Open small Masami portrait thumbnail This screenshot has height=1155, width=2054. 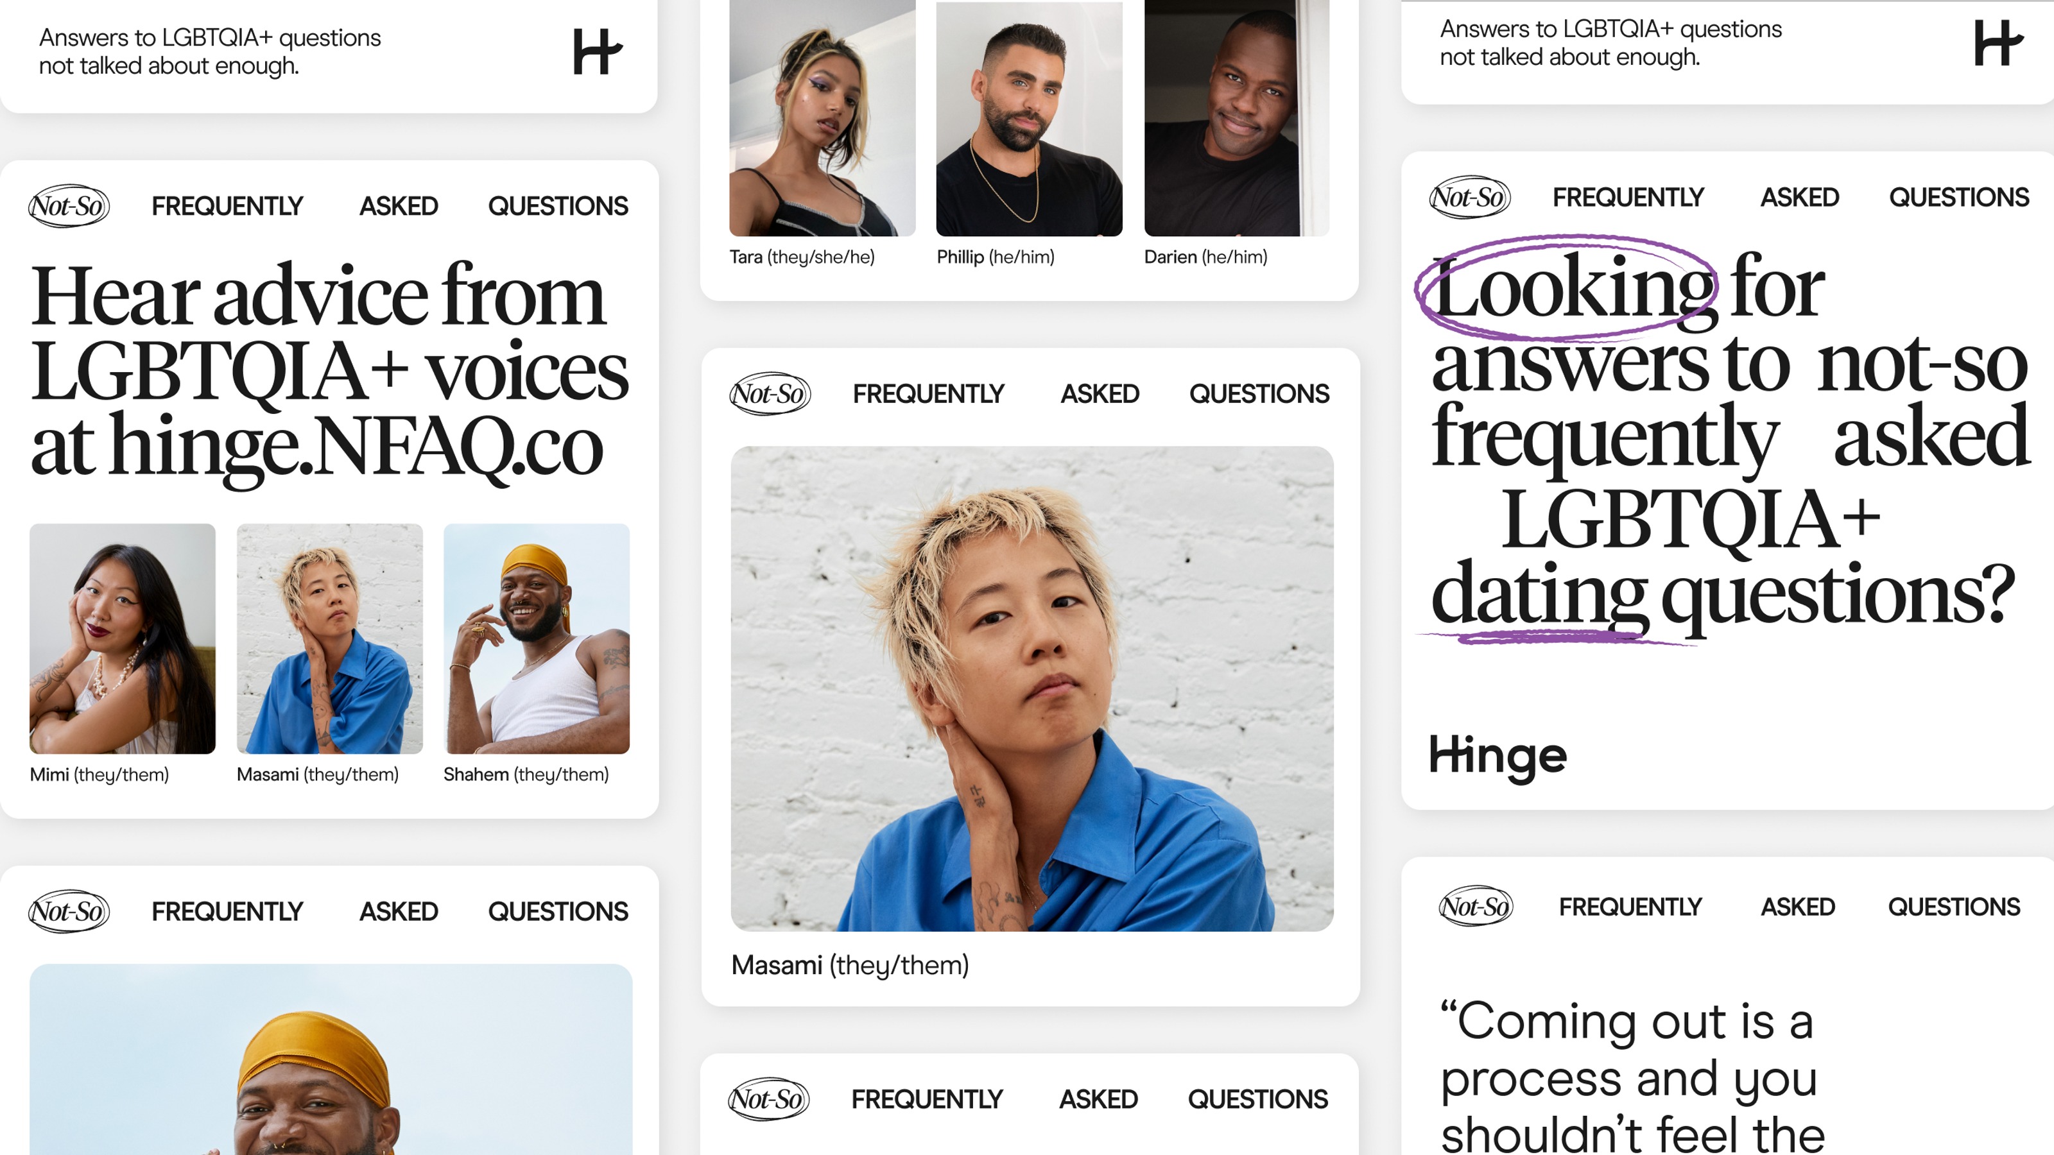[330, 638]
